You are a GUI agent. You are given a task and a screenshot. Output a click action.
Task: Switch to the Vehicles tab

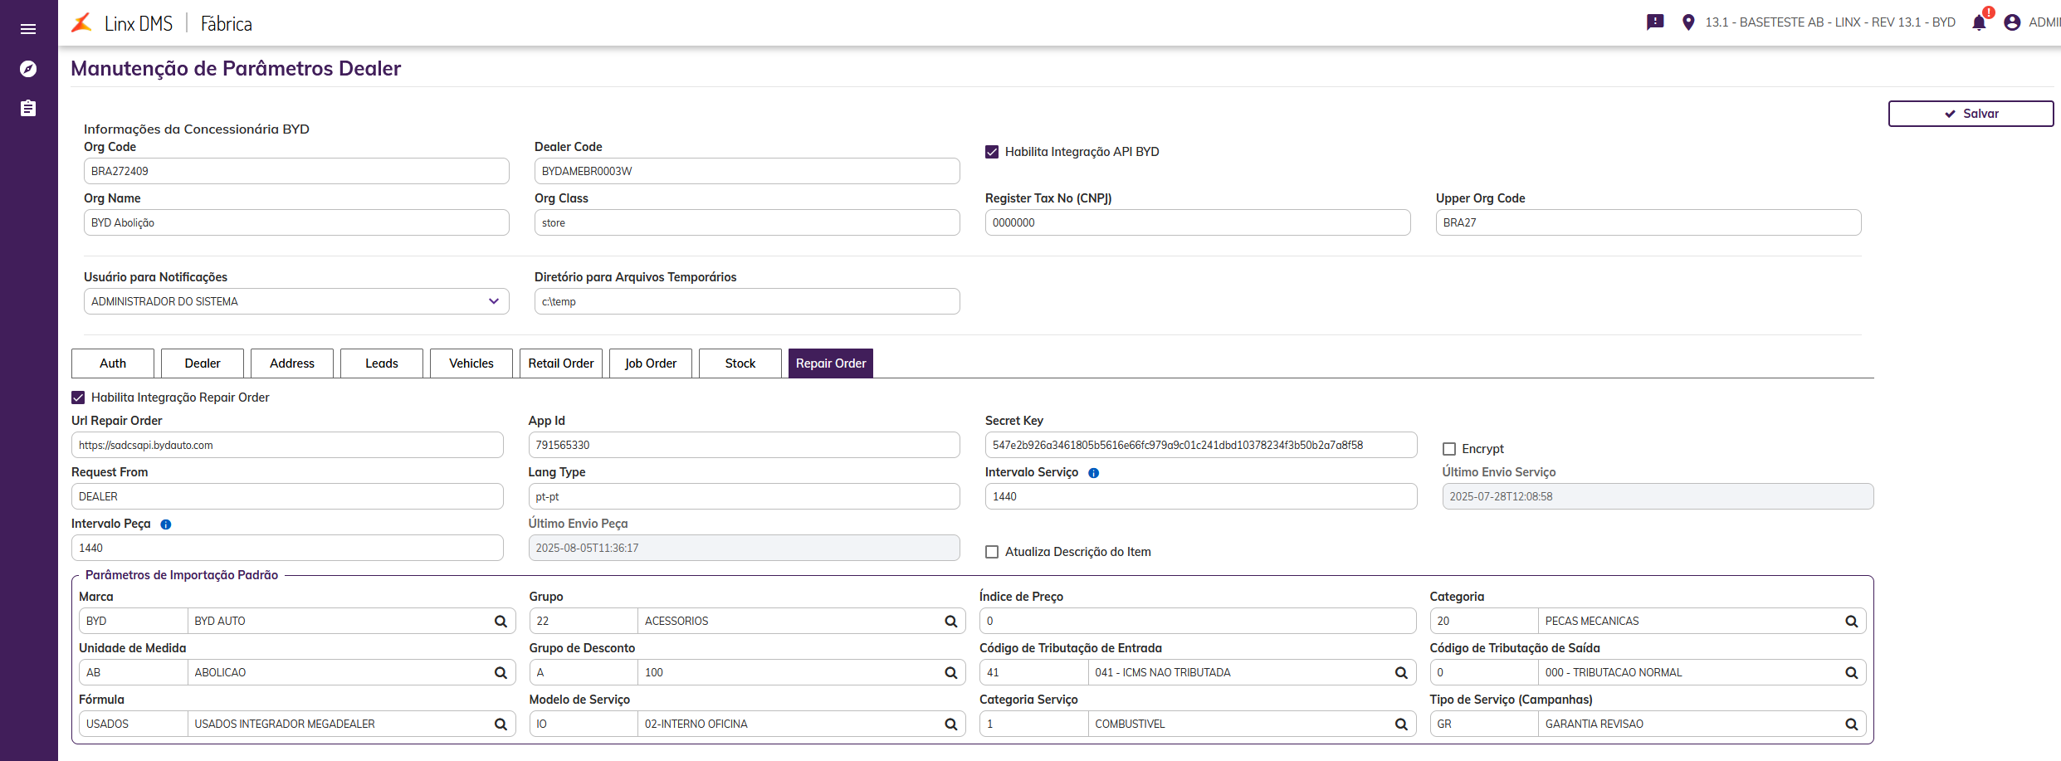pos(471,363)
